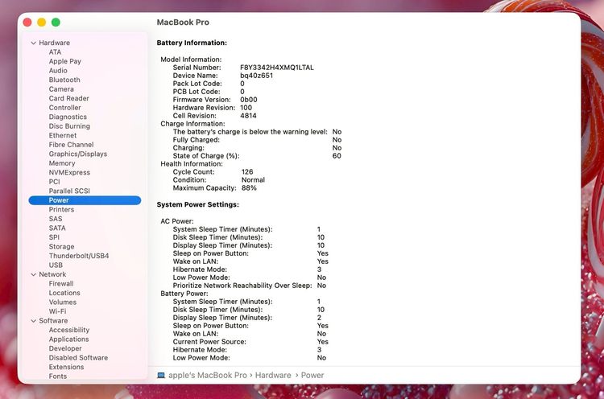
Task: Select SAS in the sidebar
Action: (56, 219)
